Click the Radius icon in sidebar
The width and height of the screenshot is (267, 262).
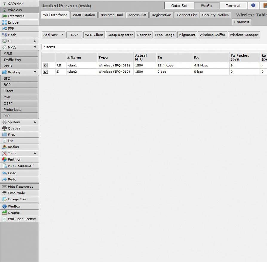[x=4, y=147]
